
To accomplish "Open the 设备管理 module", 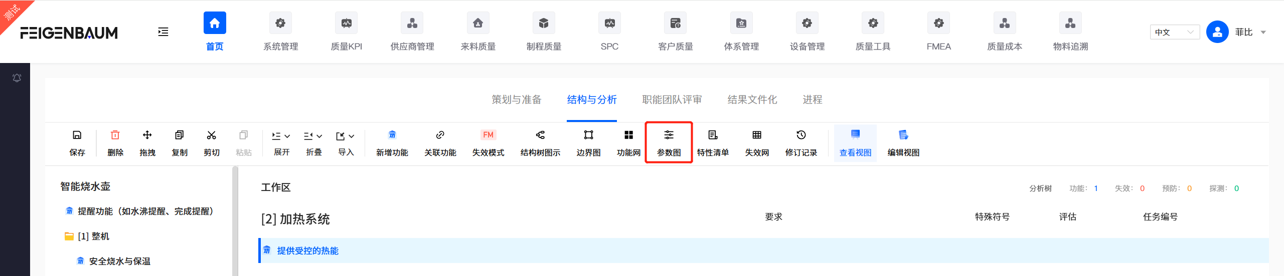I will [807, 32].
